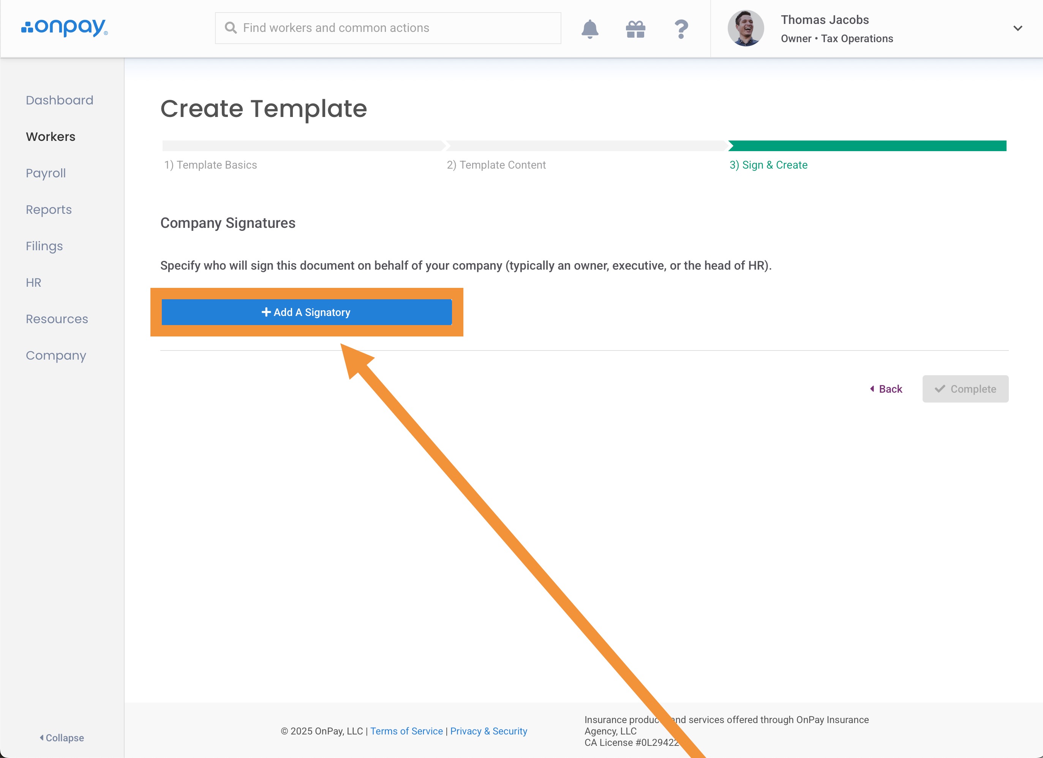Image resolution: width=1043 pixels, height=758 pixels.
Task: Open the notifications bell
Action: click(x=589, y=29)
